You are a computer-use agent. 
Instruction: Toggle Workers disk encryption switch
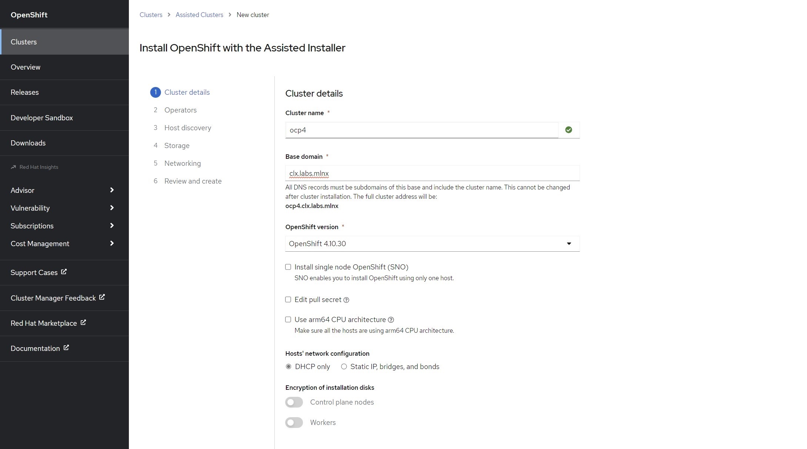click(294, 423)
